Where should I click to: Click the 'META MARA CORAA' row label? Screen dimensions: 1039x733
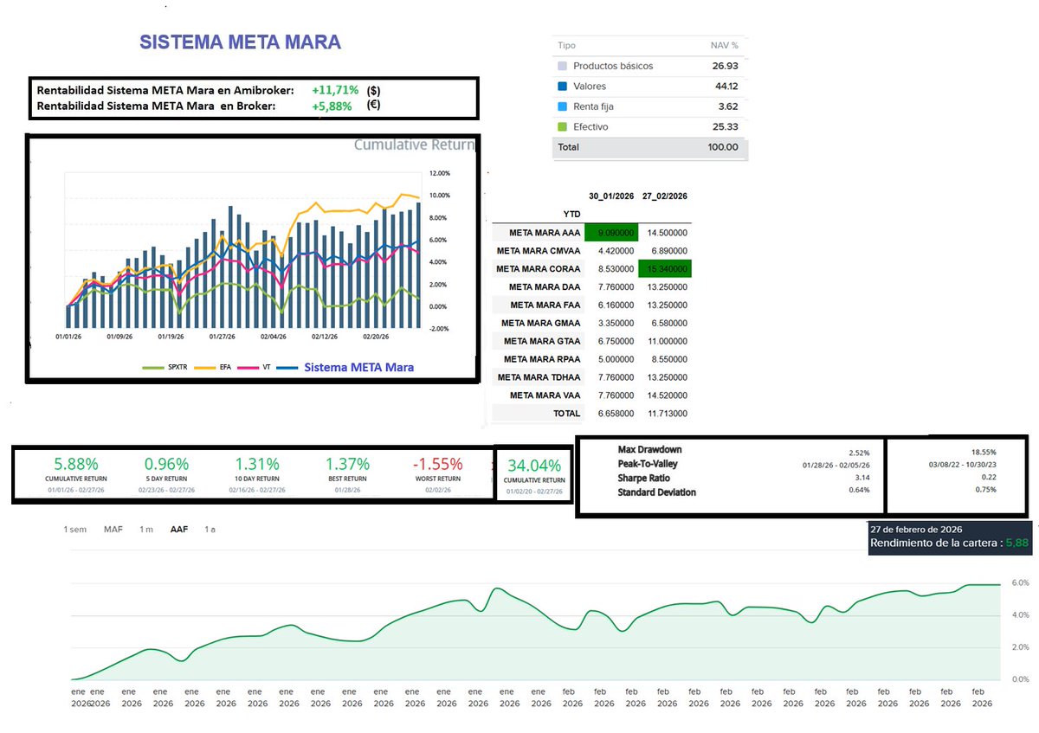[x=539, y=269]
